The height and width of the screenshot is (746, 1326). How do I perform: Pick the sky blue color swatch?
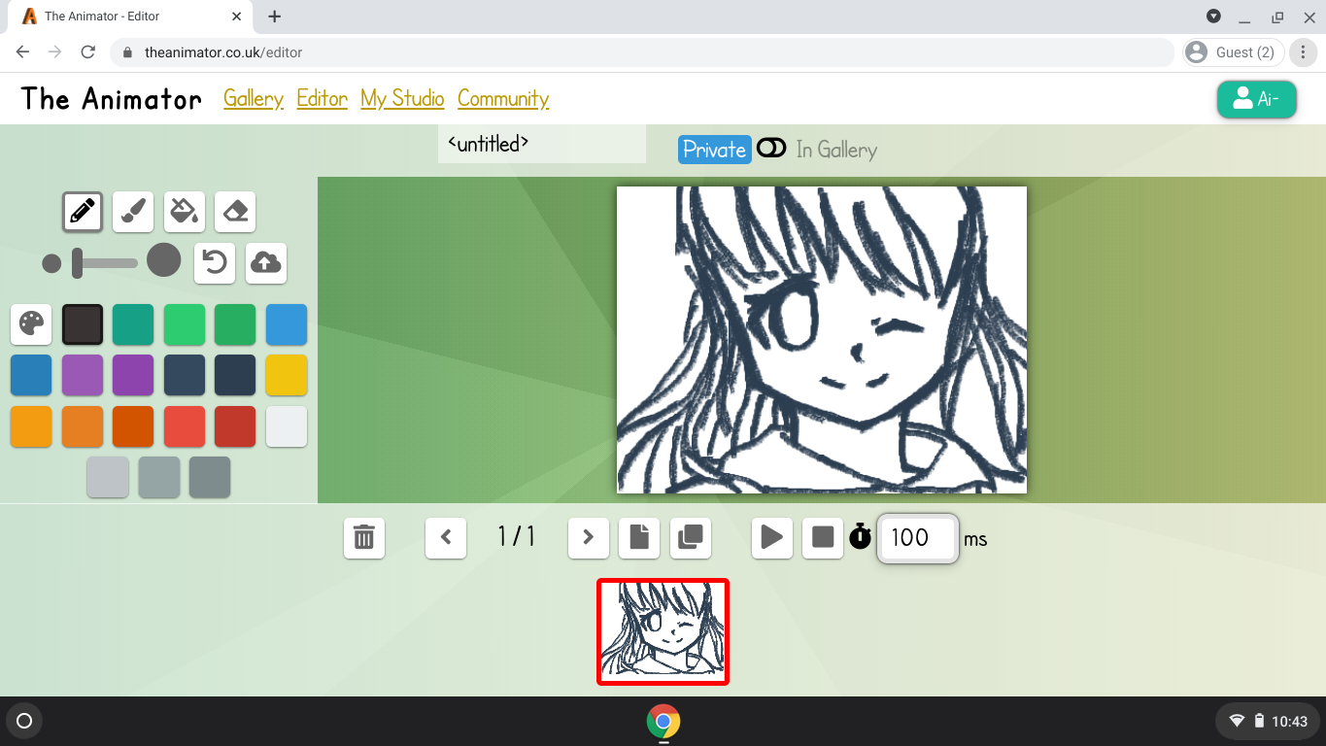[287, 324]
